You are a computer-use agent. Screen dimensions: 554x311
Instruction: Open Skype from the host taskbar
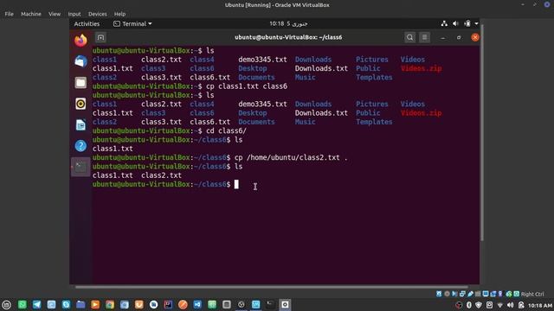tap(66, 305)
